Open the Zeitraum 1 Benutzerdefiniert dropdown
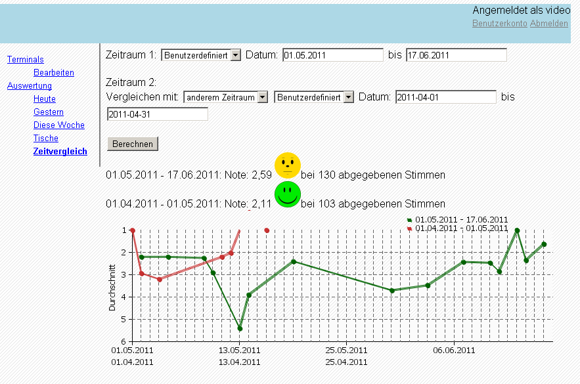580x384 pixels. [x=201, y=55]
